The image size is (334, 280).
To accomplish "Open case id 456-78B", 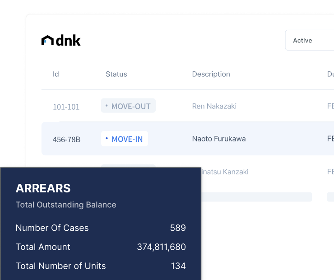I will 66,140.
